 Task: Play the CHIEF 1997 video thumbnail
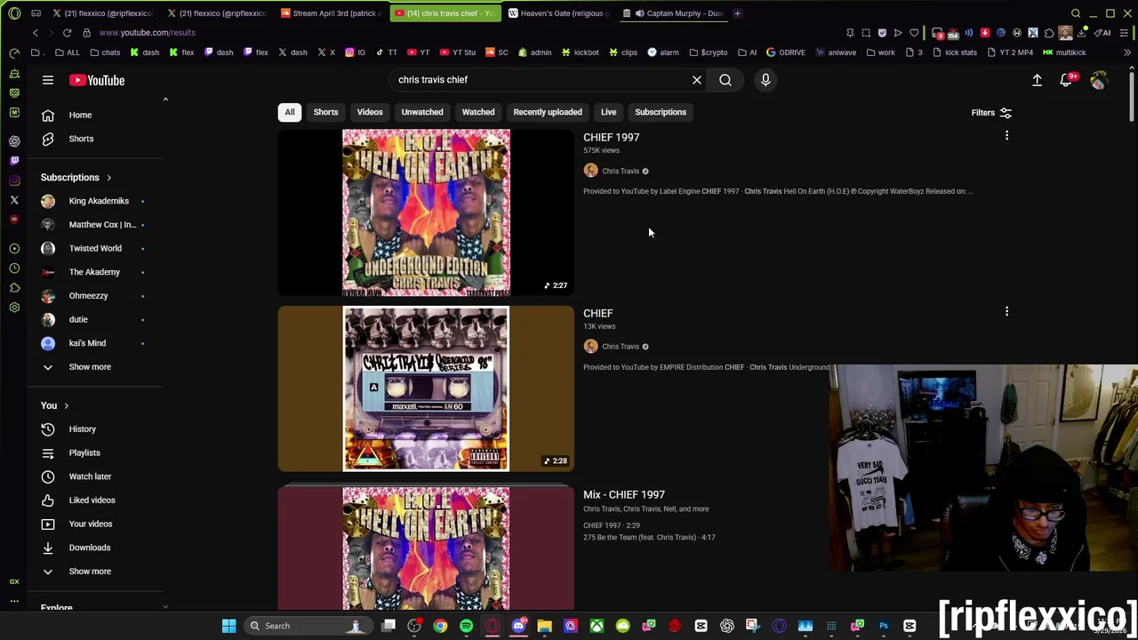[x=426, y=212]
